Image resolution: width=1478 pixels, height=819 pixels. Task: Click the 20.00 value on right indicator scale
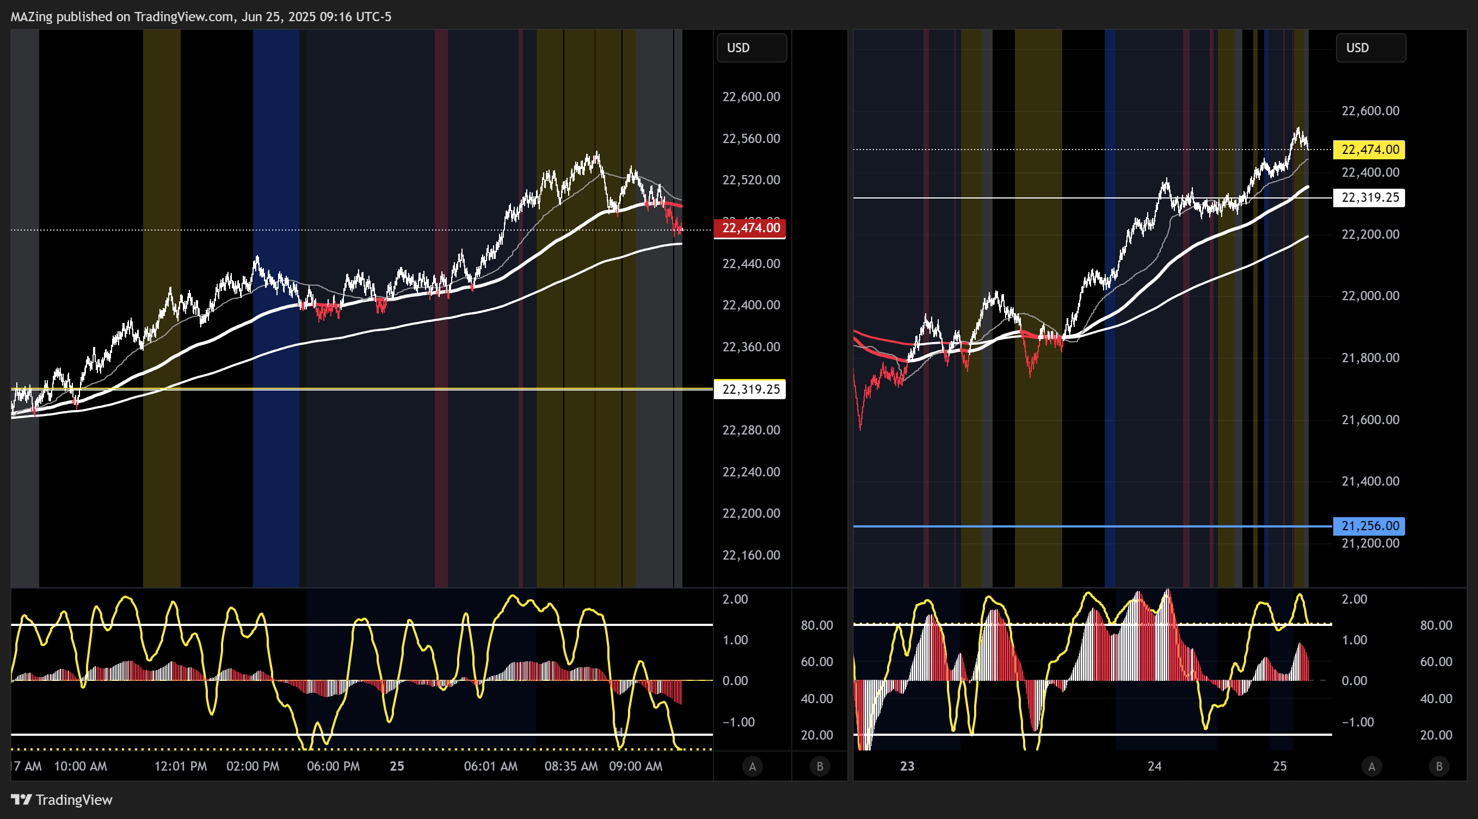tap(1436, 735)
